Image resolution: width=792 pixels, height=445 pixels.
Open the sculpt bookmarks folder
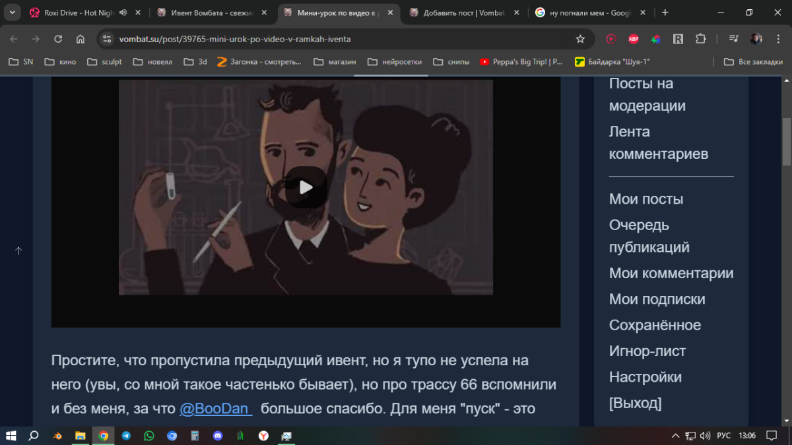tap(104, 62)
